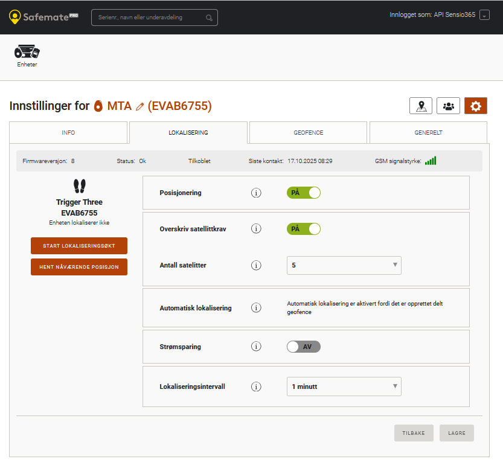
Task: Switch to the Geofence tab
Action: click(308, 132)
